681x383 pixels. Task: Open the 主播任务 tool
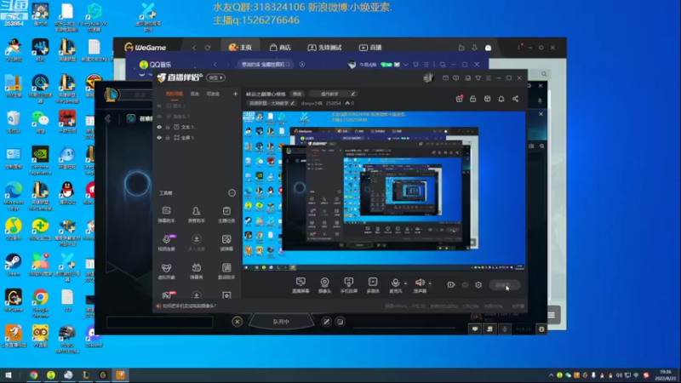pyautogui.click(x=226, y=214)
